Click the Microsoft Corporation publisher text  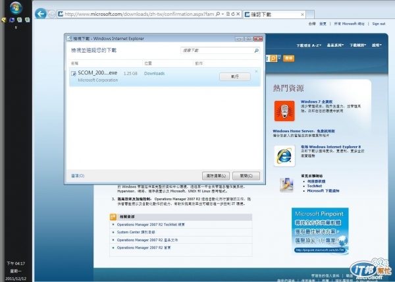tap(97, 80)
